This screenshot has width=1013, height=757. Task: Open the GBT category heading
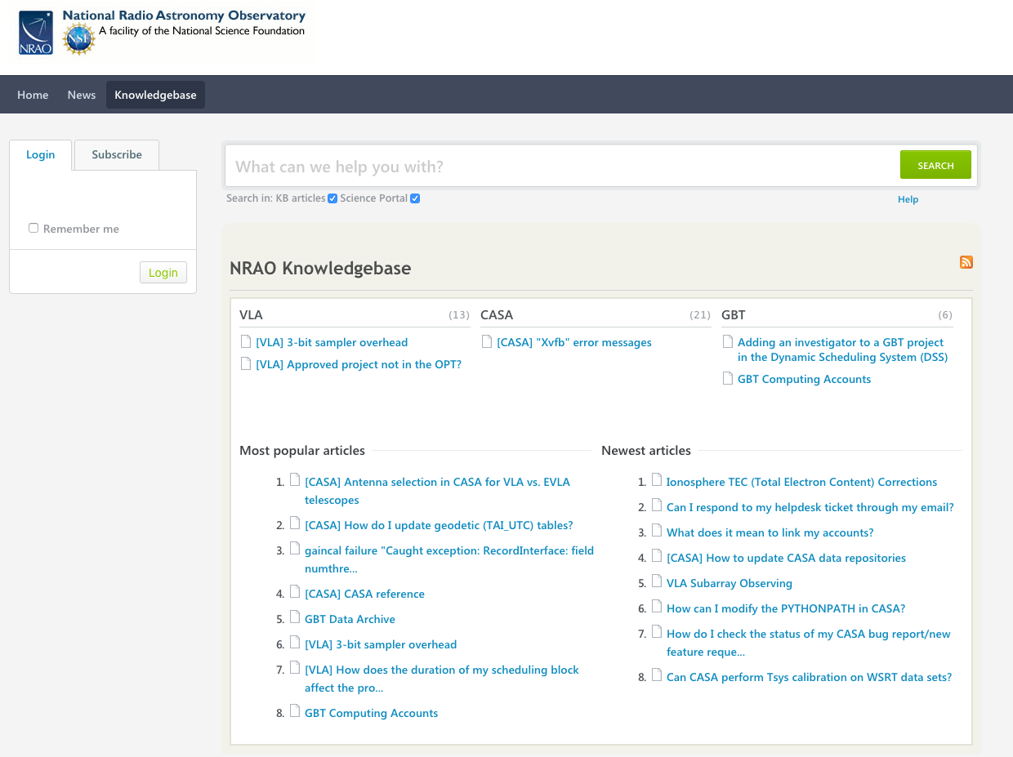(x=734, y=314)
